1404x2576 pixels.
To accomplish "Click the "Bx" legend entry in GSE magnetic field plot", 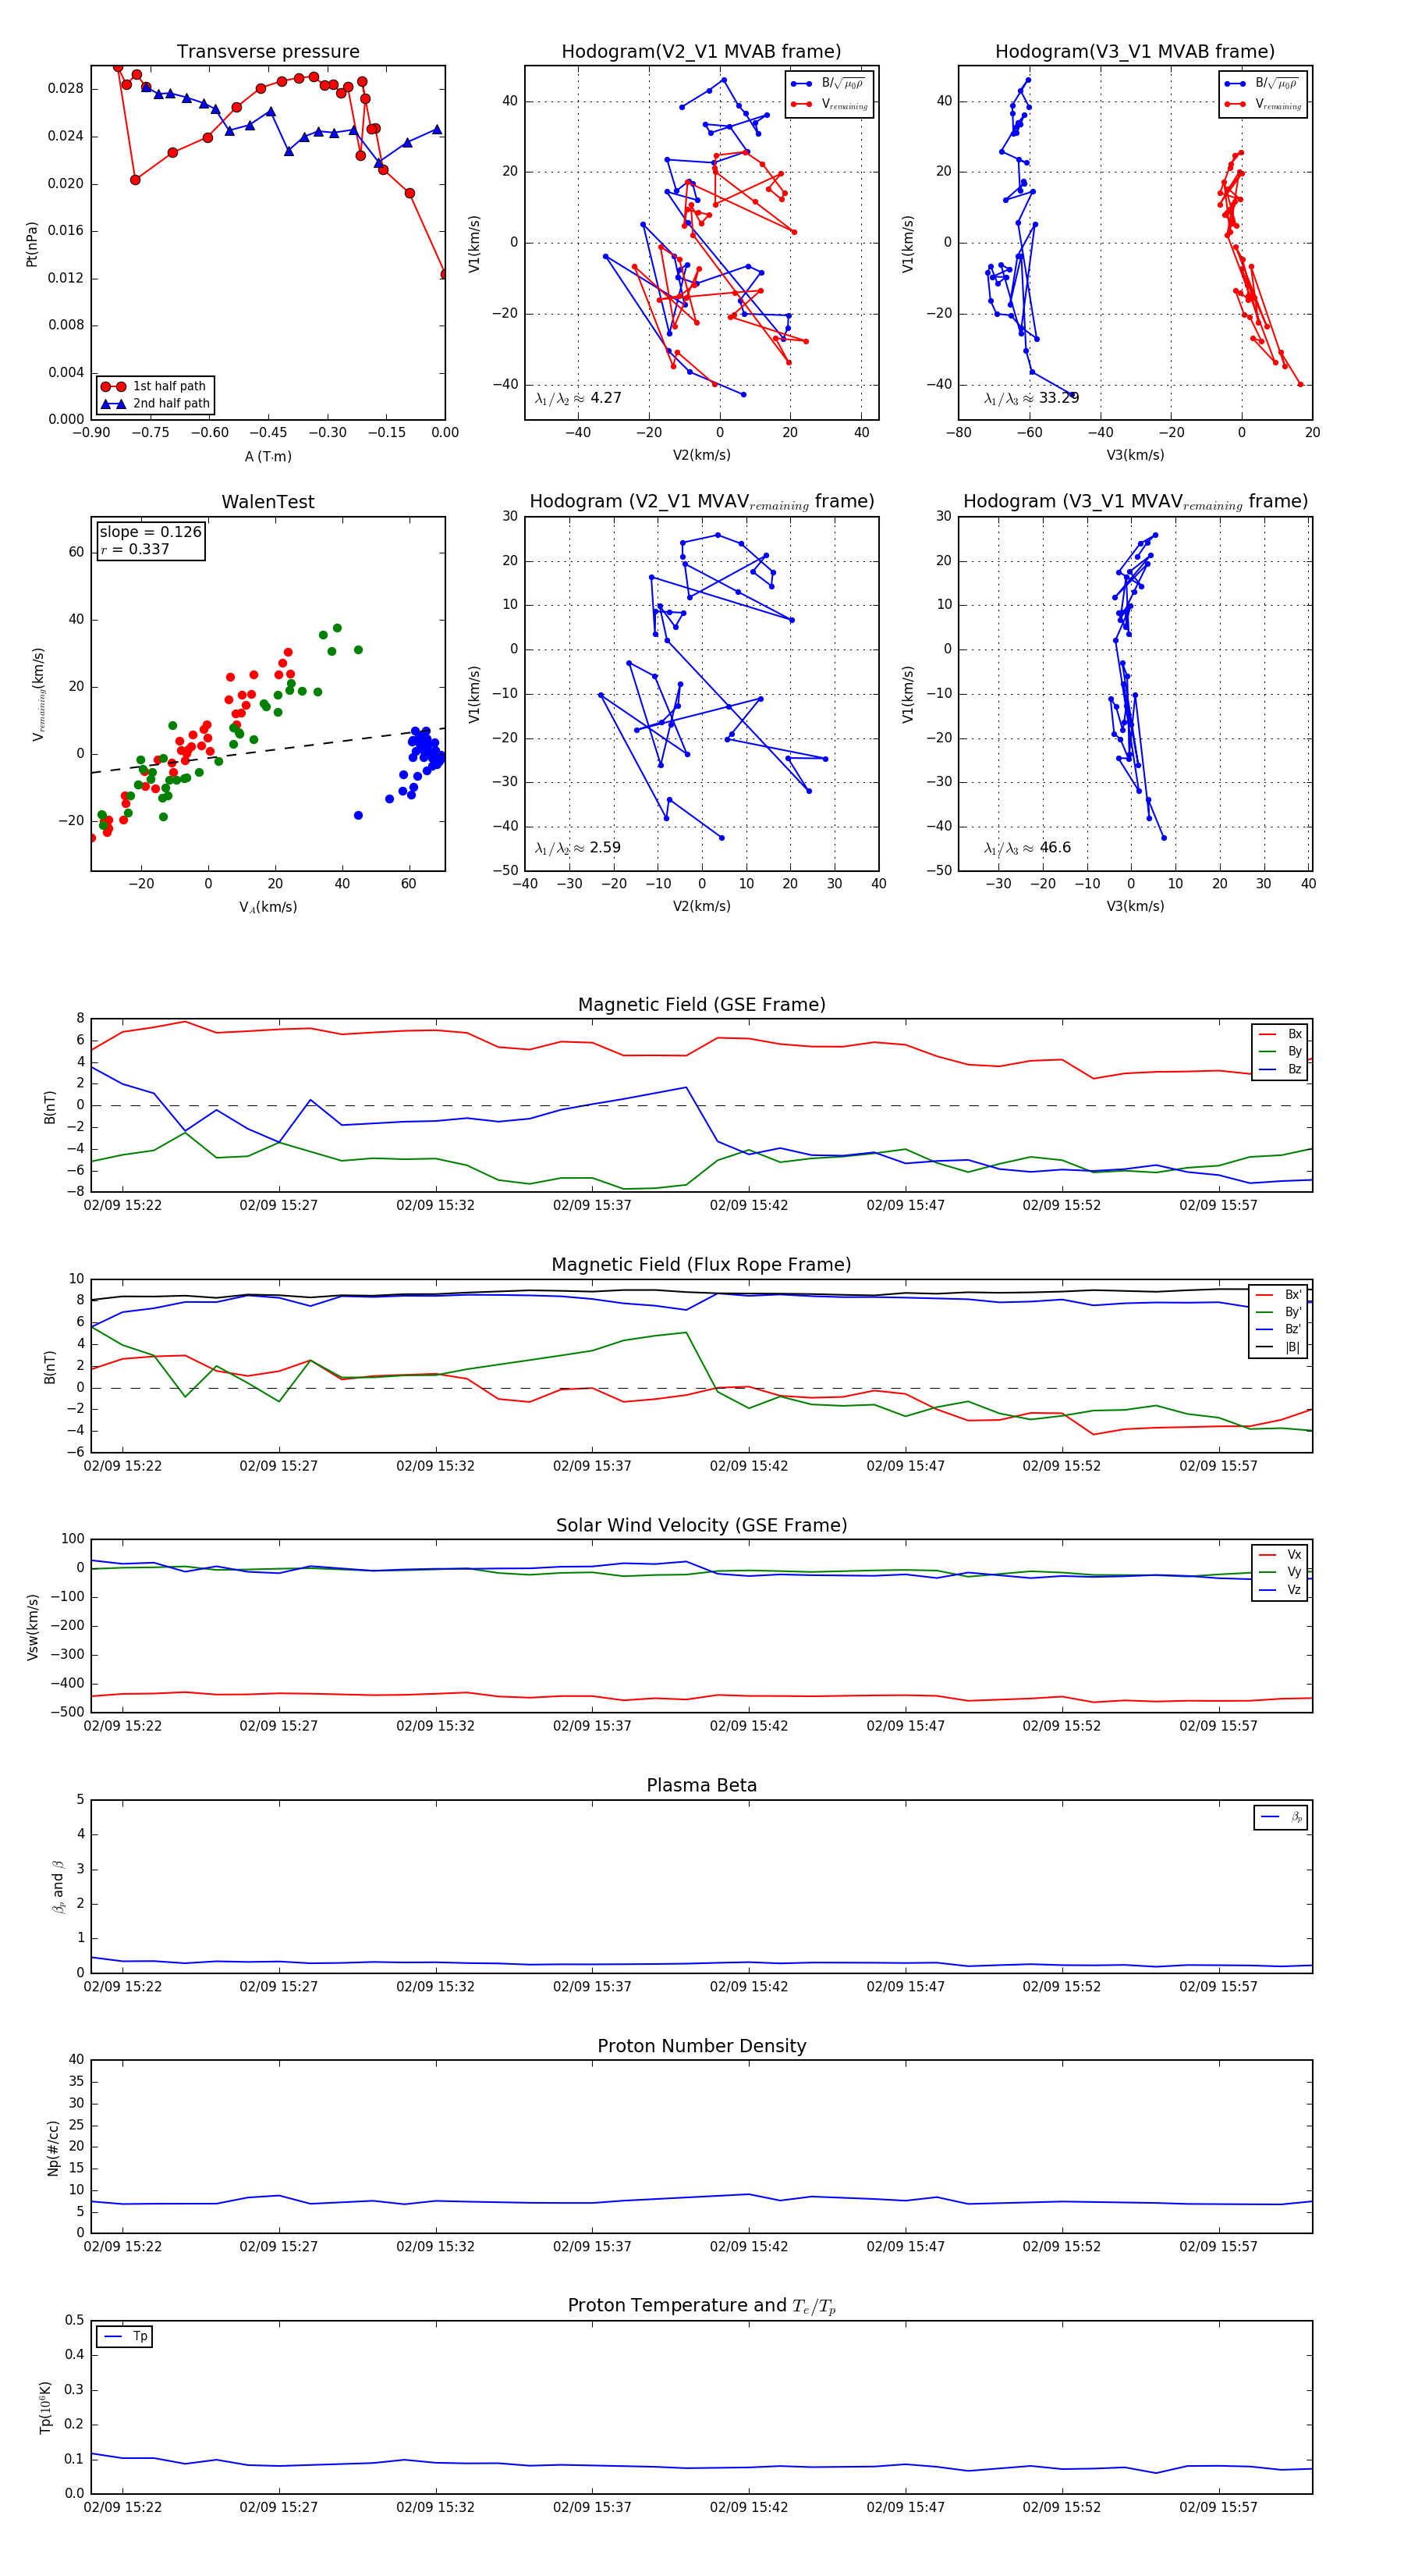I will 1280,1034.
